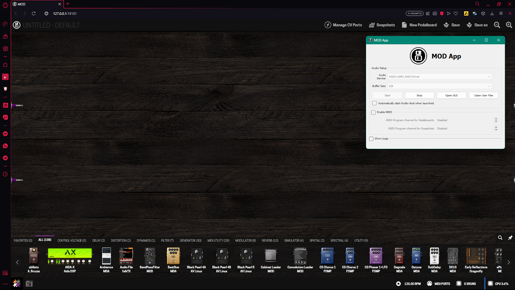Click the 120.00 BPM transport indicator

(408, 284)
